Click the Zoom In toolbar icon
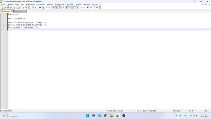This screenshot has height=119, width=211. 47,7
